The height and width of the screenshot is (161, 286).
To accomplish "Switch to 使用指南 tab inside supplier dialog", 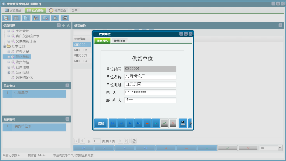I will tap(119, 41).
